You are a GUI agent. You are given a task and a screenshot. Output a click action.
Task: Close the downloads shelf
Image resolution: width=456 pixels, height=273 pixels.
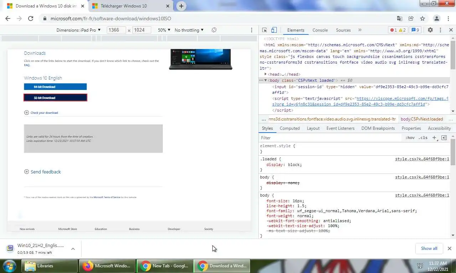point(450,248)
